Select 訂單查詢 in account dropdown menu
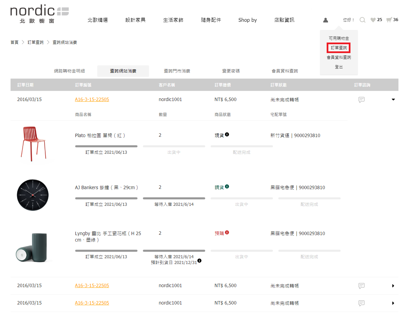This screenshot has width=409, height=313. pyautogui.click(x=339, y=48)
